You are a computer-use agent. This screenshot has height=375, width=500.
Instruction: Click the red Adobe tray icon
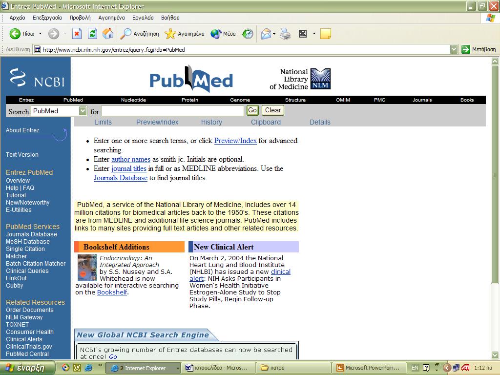[x=465, y=368]
